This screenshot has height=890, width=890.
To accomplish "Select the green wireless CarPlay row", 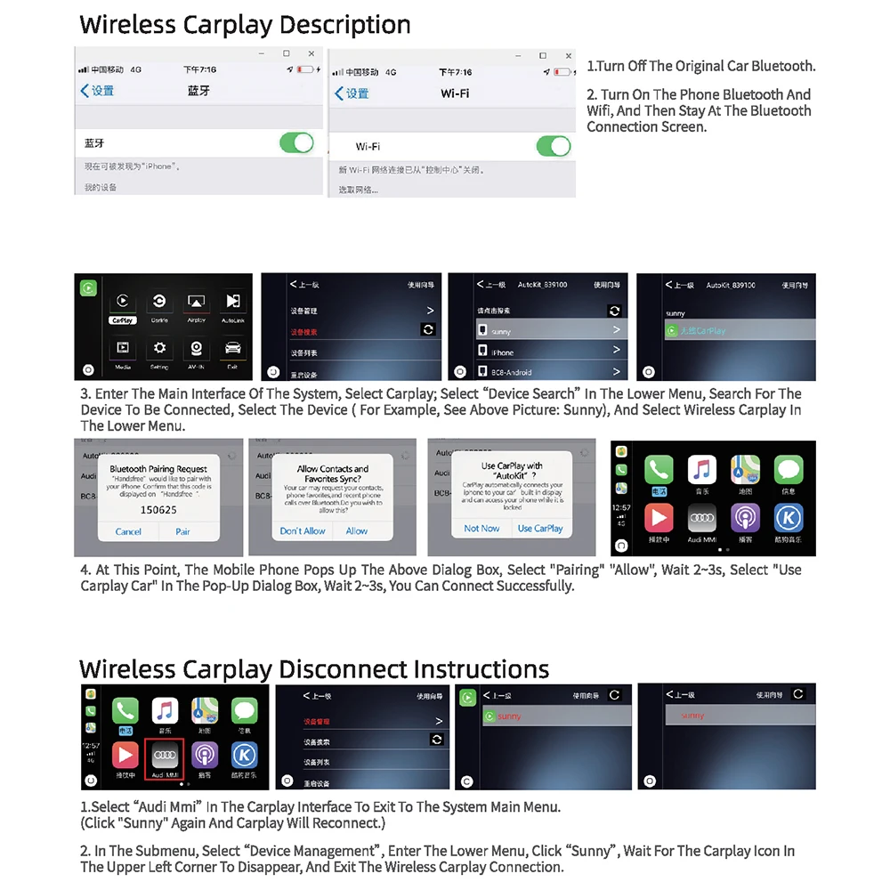I will coord(740,330).
